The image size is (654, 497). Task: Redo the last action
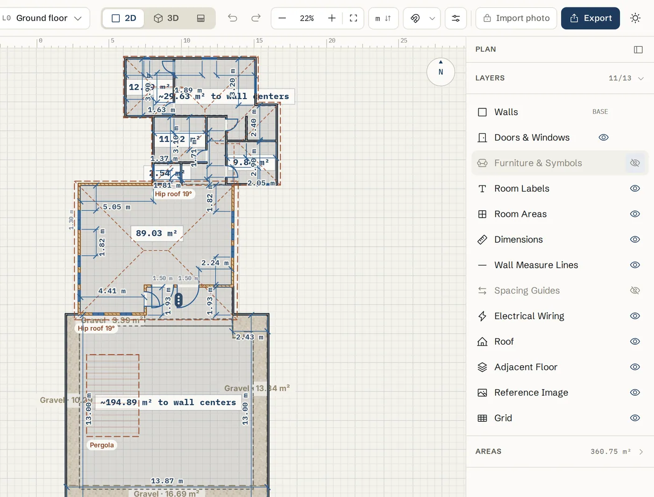[x=256, y=18]
